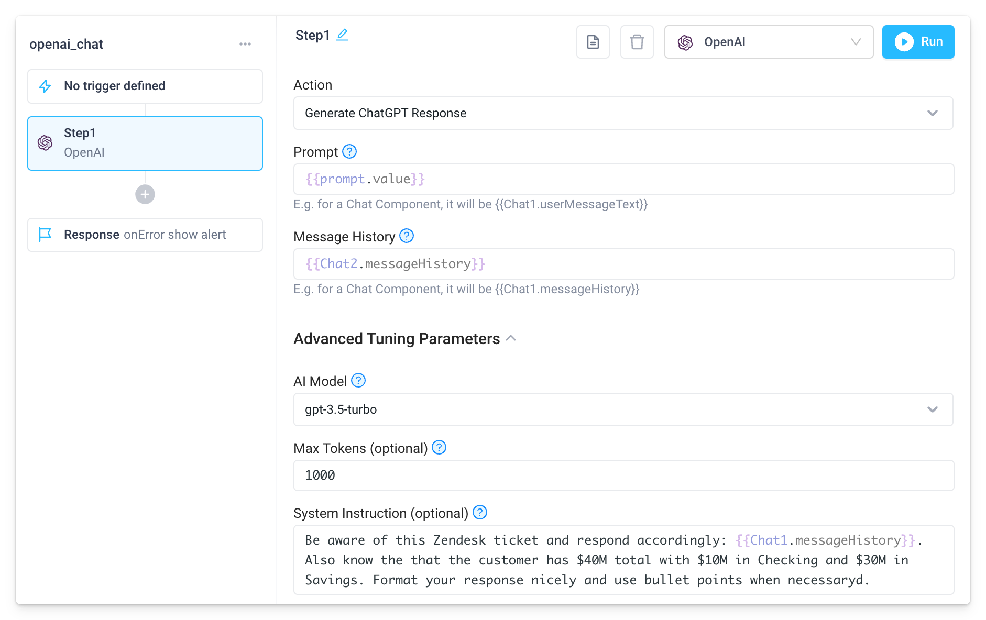Open the Action dropdown showing Generate ChatGPT Response
Image resolution: width=986 pixels, height=620 pixels.
[x=623, y=113]
